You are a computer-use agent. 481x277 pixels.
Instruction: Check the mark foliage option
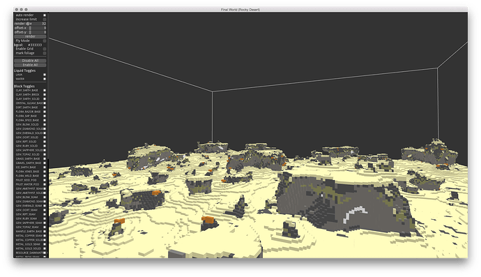(x=45, y=54)
